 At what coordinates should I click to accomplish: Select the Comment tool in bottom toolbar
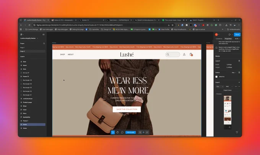[122, 133]
